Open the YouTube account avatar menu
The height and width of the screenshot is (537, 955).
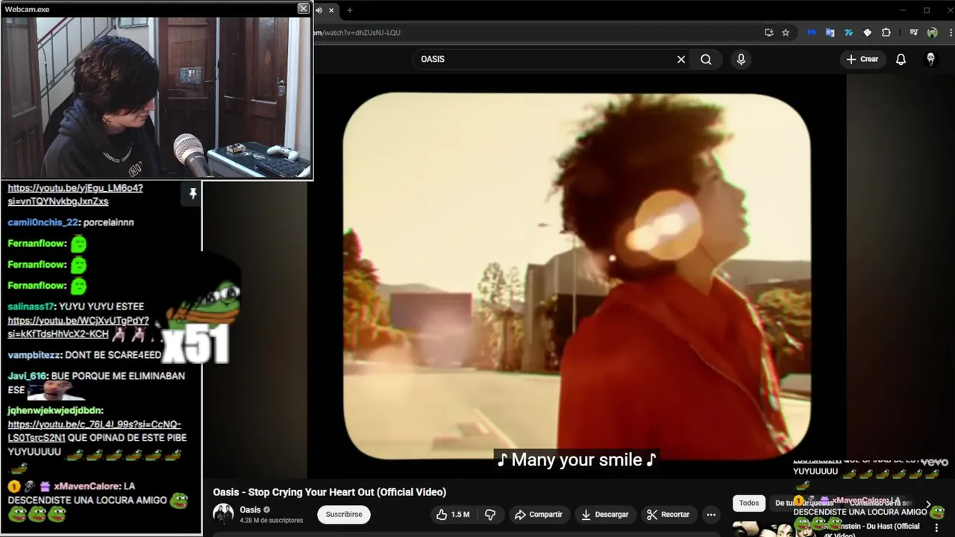pos(930,59)
